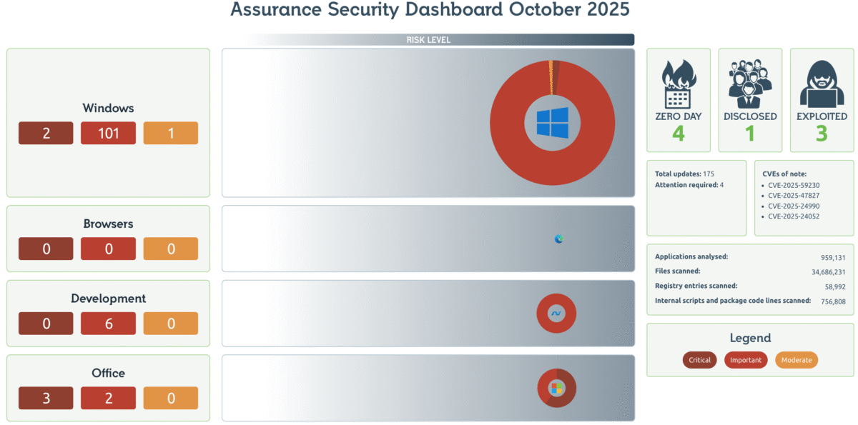Select the Critical legend badge
Viewport: 858px width, 425px height.
[699, 360]
